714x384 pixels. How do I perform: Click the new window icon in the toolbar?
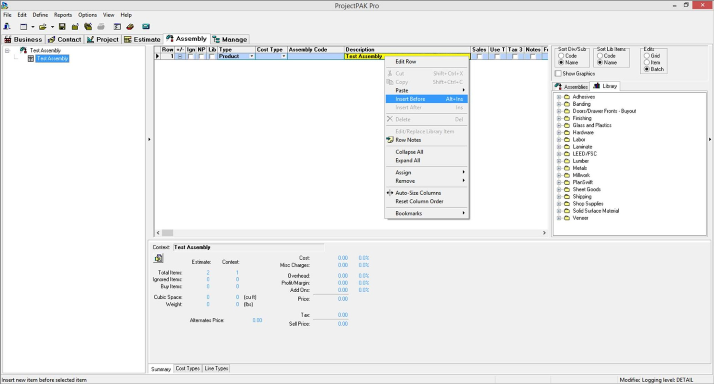[23, 26]
